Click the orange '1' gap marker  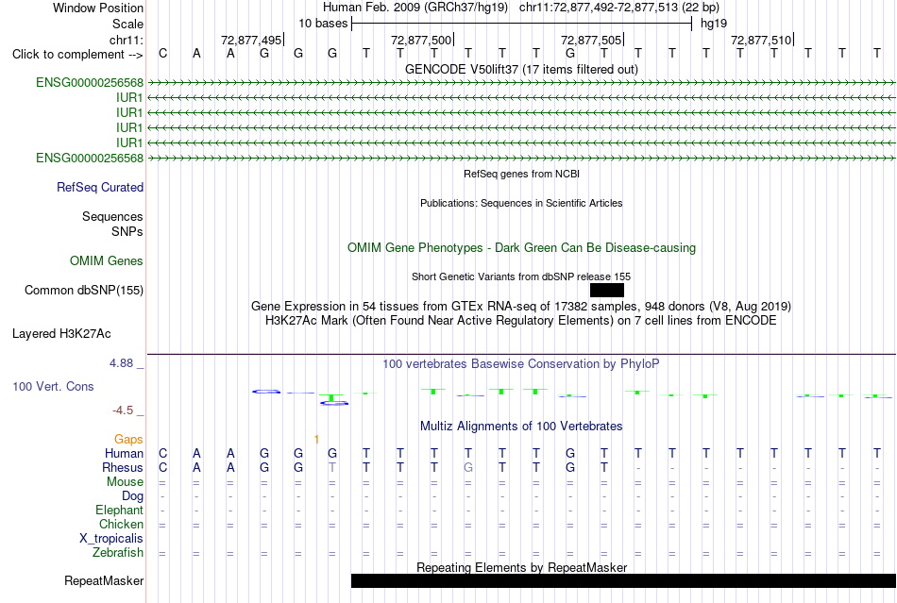(x=316, y=440)
